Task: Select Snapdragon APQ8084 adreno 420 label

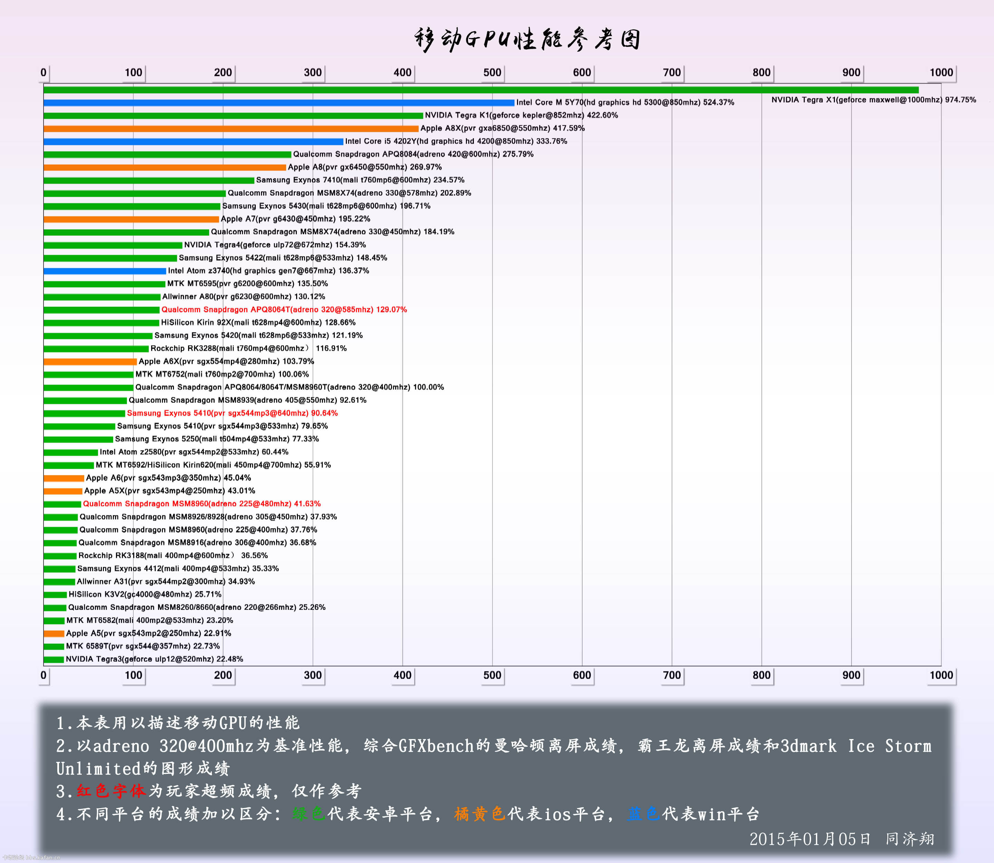Action: pyautogui.click(x=413, y=154)
